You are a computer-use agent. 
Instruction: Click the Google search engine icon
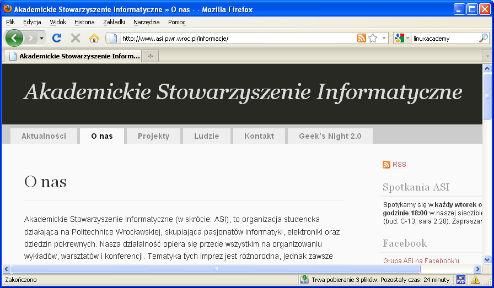[x=399, y=38]
